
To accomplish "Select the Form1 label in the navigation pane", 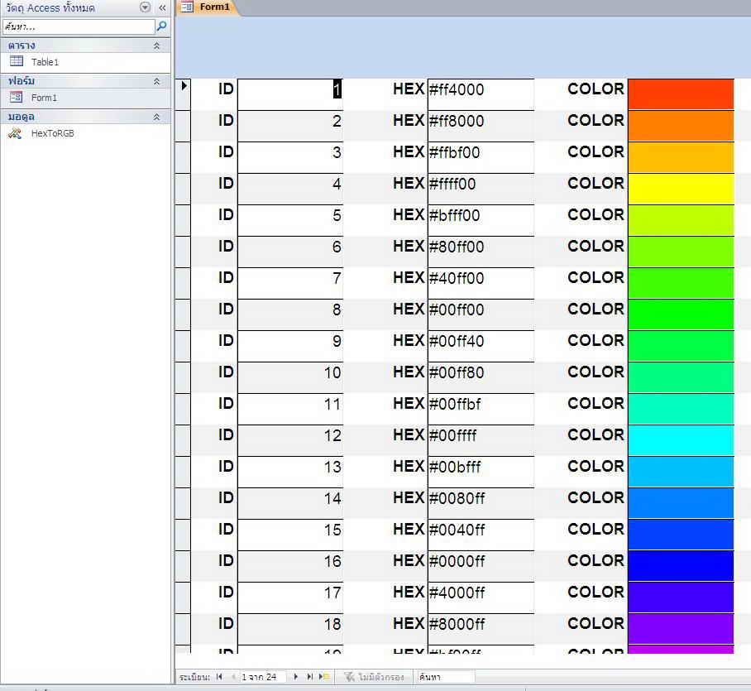I will (x=44, y=98).
